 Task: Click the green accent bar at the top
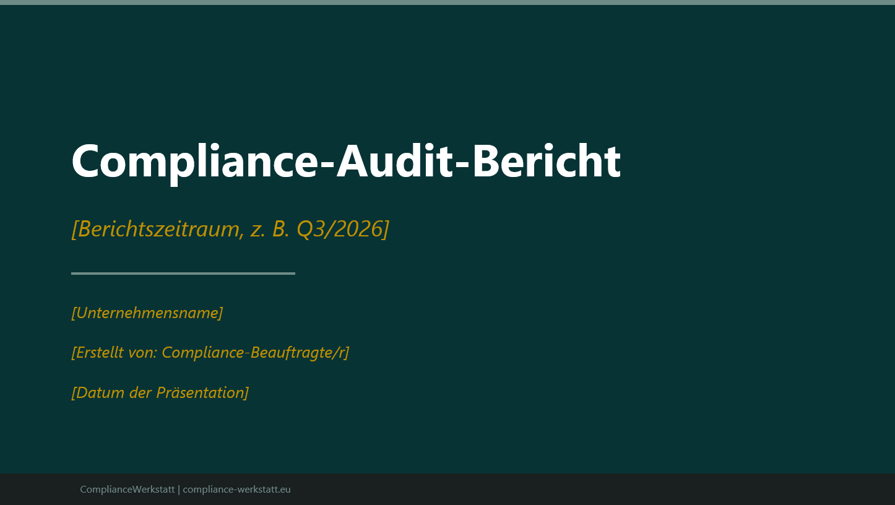click(x=447, y=3)
